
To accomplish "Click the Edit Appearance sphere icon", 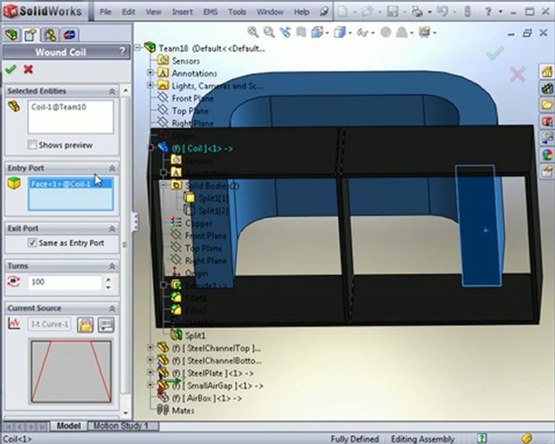I will tap(385, 33).
